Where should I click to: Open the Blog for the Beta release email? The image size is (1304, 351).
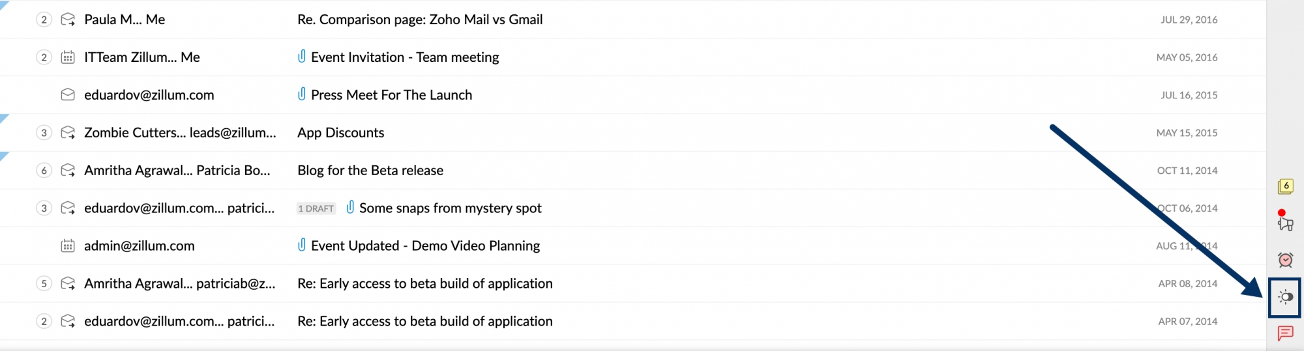[x=370, y=171]
